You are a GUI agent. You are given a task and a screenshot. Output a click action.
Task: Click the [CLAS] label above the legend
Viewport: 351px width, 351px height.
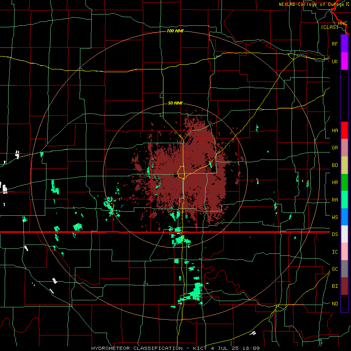click(330, 27)
